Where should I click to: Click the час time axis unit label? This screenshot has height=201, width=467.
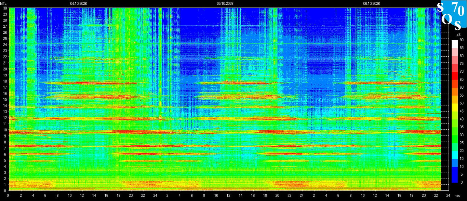coord(458,196)
